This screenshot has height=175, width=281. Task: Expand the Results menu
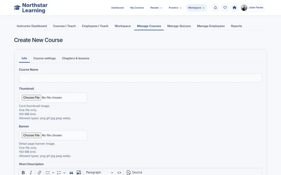click(156, 8)
